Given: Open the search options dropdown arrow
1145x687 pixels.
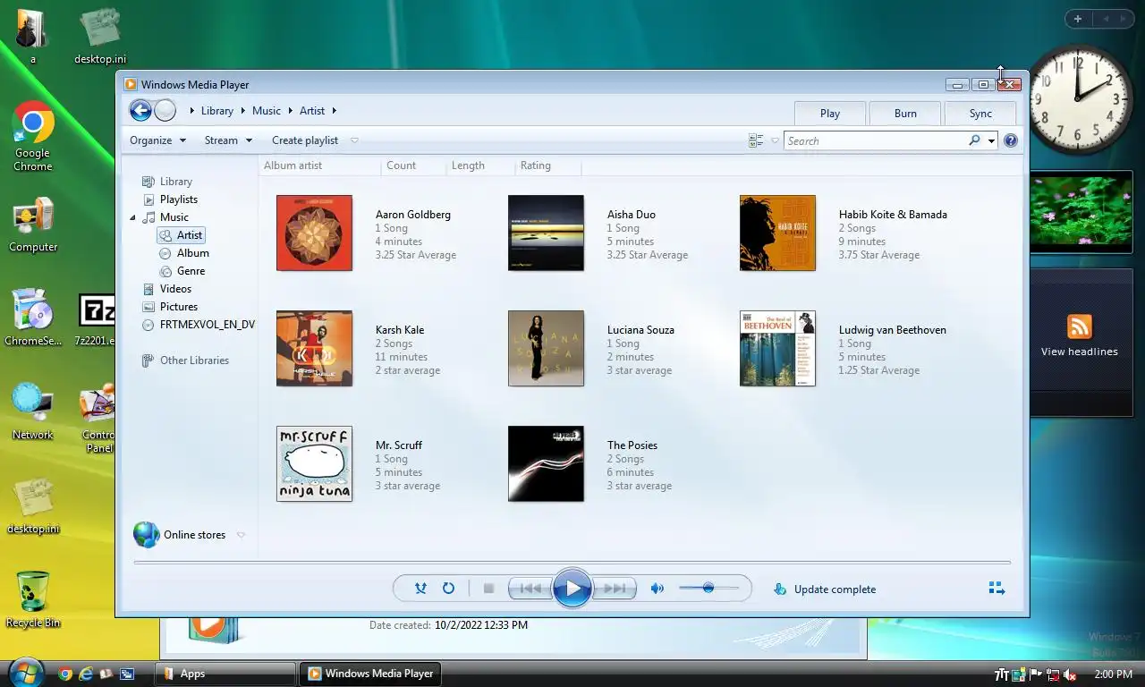Looking at the screenshot, I should [991, 140].
